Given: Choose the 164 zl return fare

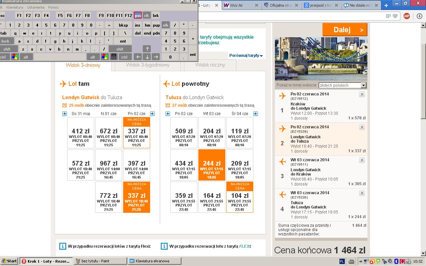Looking at the screenshot, I should click(212, 197).
